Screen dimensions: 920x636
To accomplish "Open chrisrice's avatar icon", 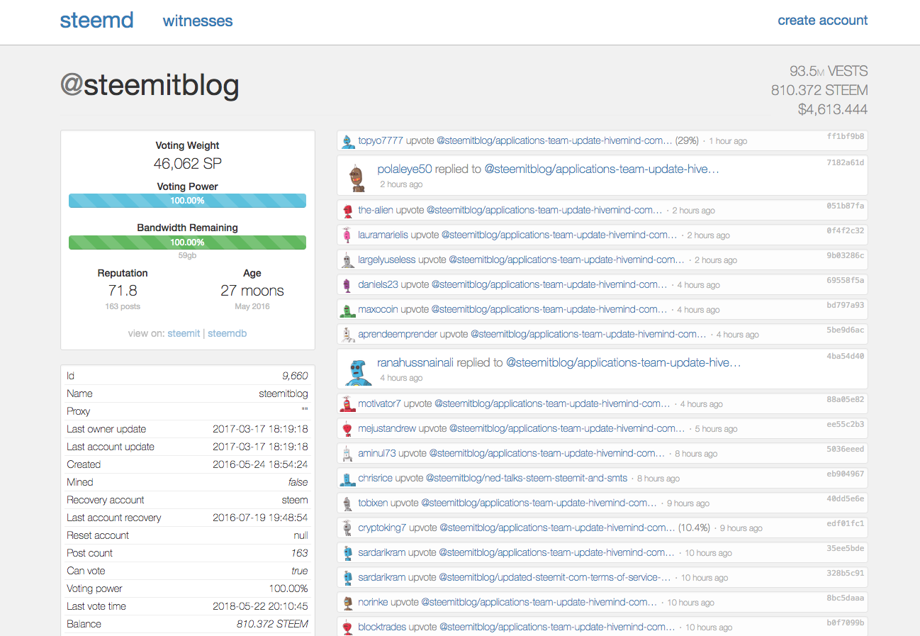I will [x=347, y=479].
